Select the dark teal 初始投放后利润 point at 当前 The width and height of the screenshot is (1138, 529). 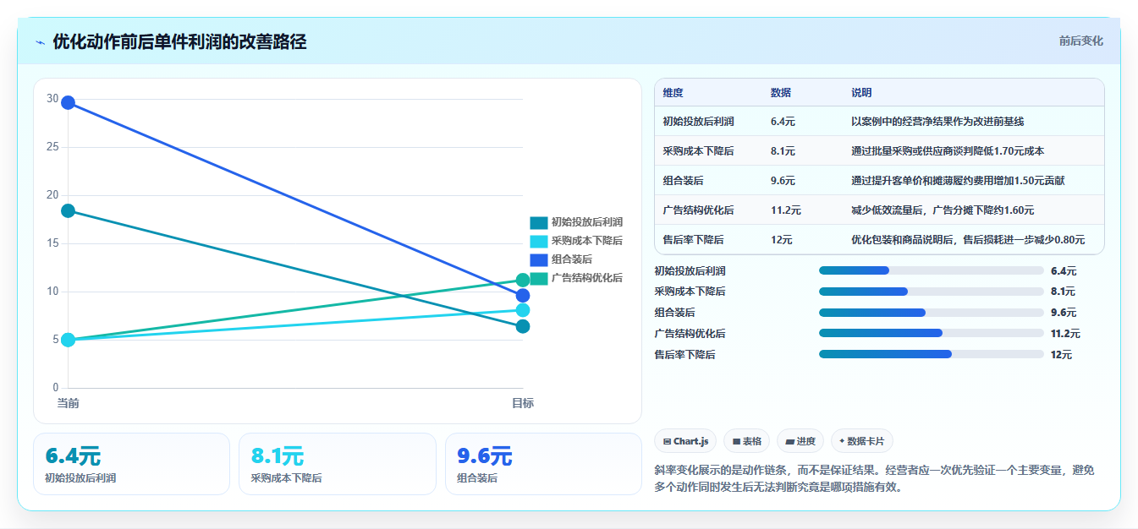(68, 210)
